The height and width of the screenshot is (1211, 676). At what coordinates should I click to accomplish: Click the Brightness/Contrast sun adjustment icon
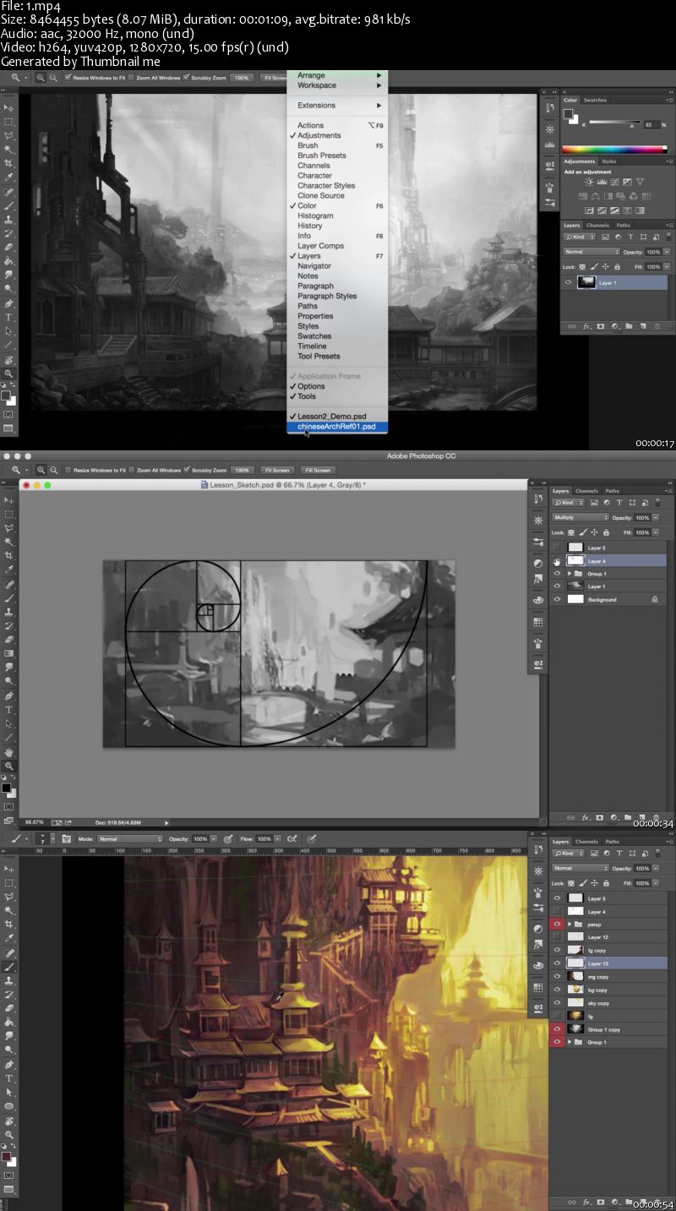589,182
